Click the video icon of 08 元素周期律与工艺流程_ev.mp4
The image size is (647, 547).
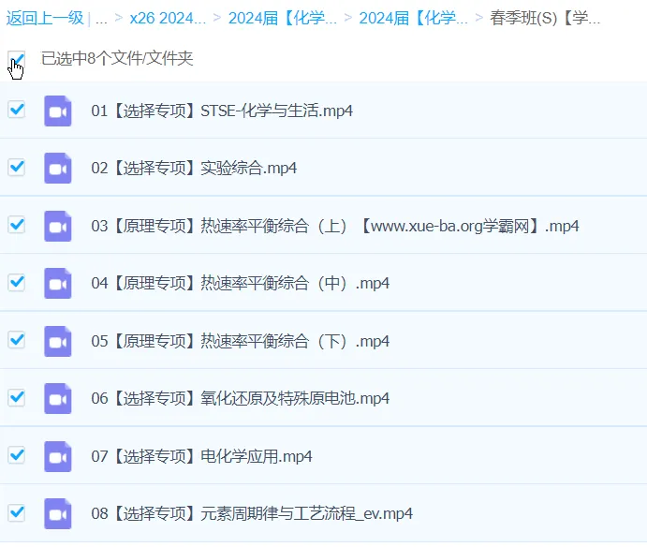pyautogui.click(x=58, y=513)
